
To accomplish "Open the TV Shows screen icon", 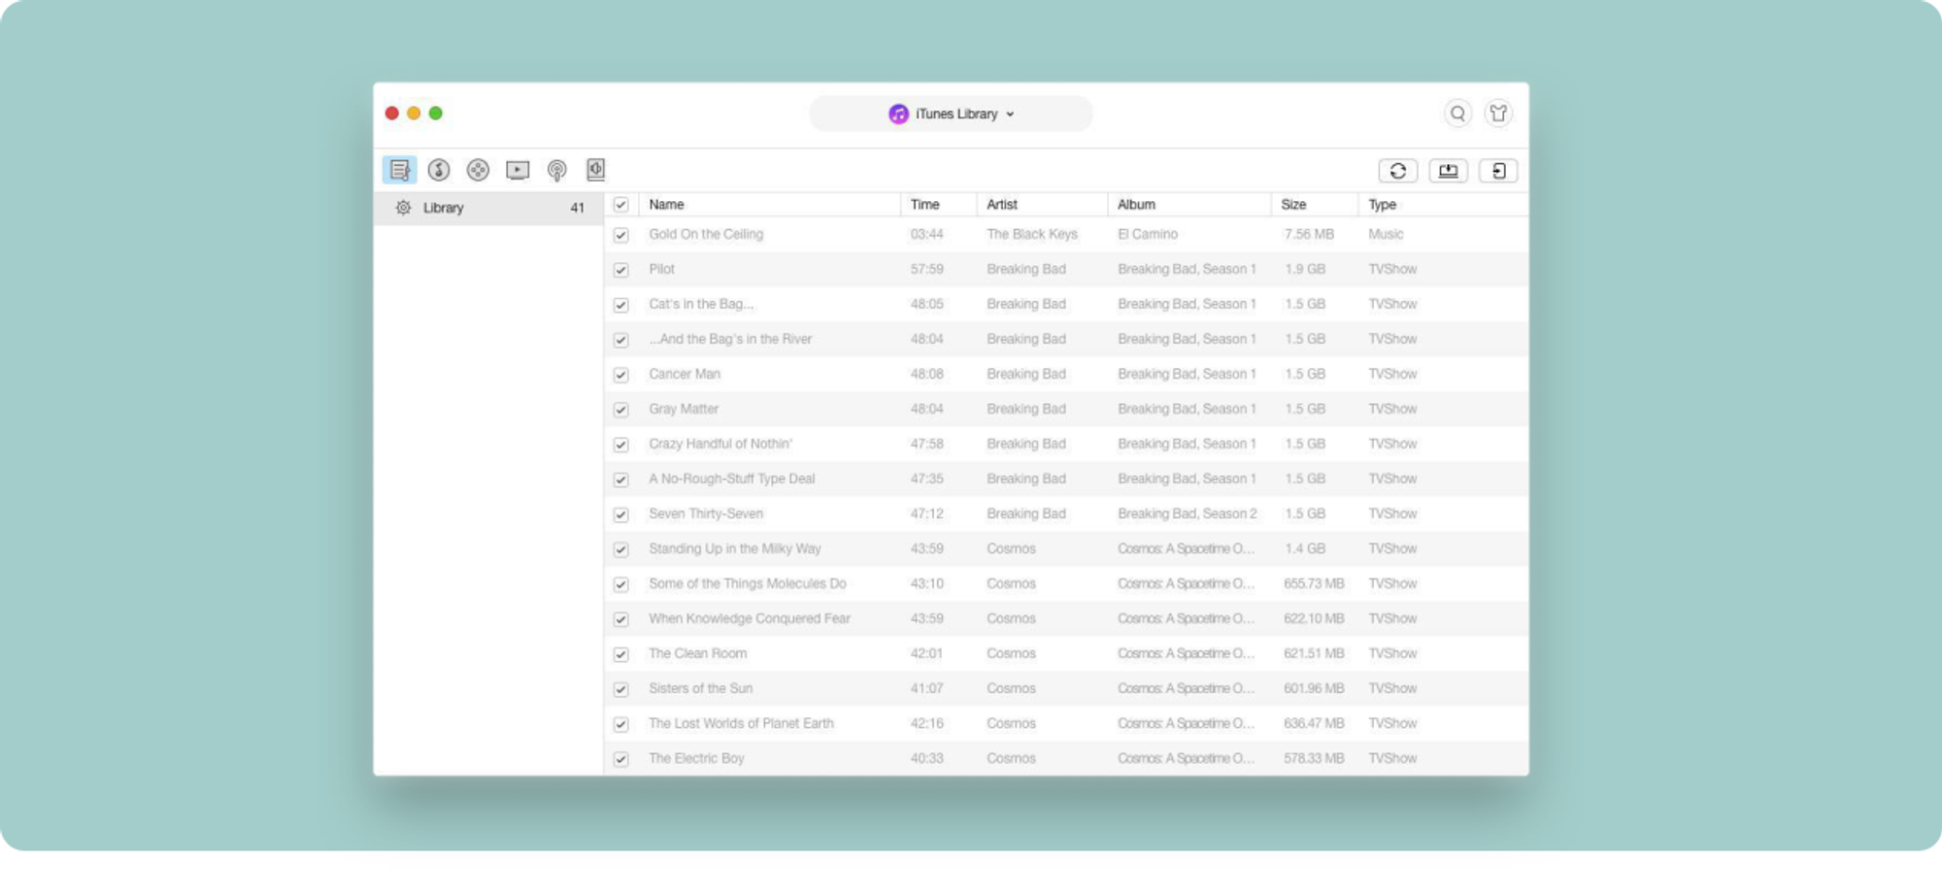I will point(518,171).
